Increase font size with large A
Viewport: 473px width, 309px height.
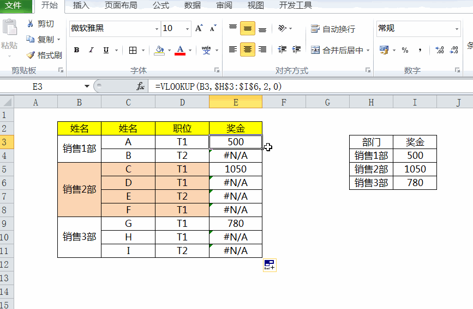[199, 28]
